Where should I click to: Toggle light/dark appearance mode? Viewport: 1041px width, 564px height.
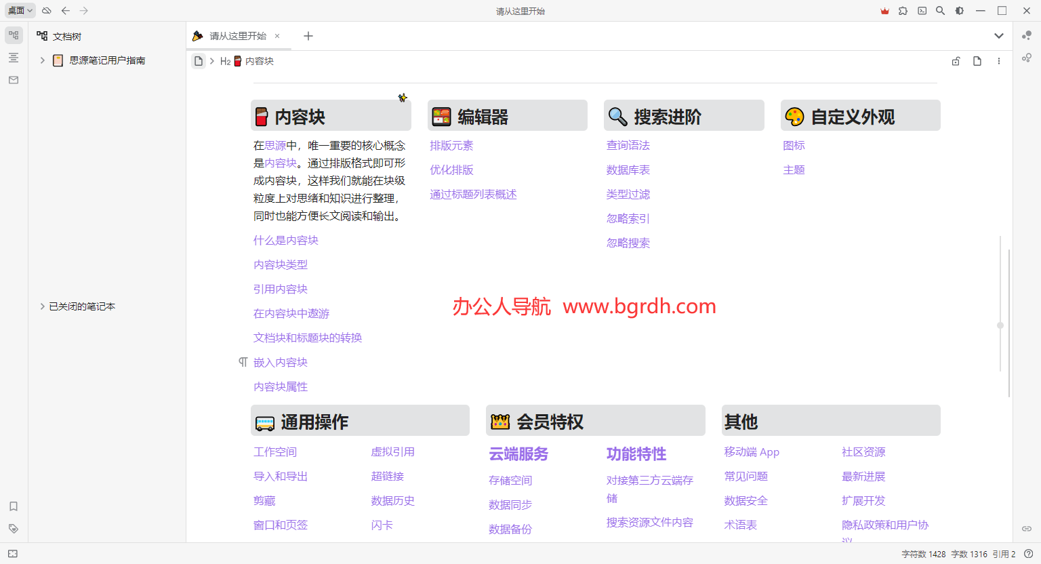(x=958, y=10)
